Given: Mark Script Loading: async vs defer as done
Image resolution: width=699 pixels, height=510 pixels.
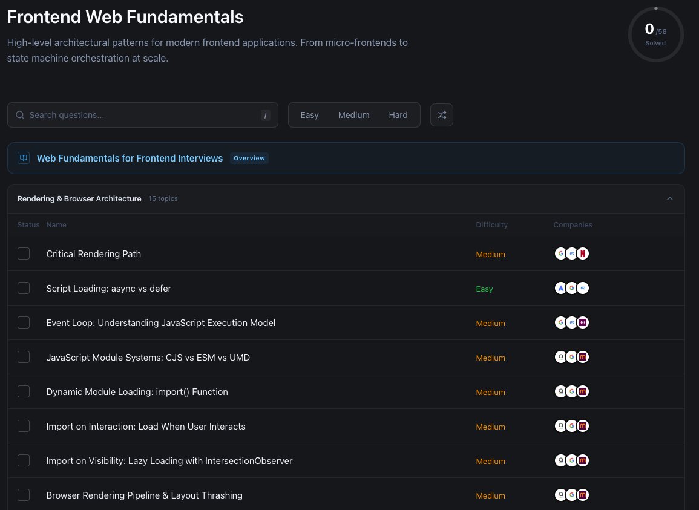Looking at the screenshot, I should [x=24, y=288].
